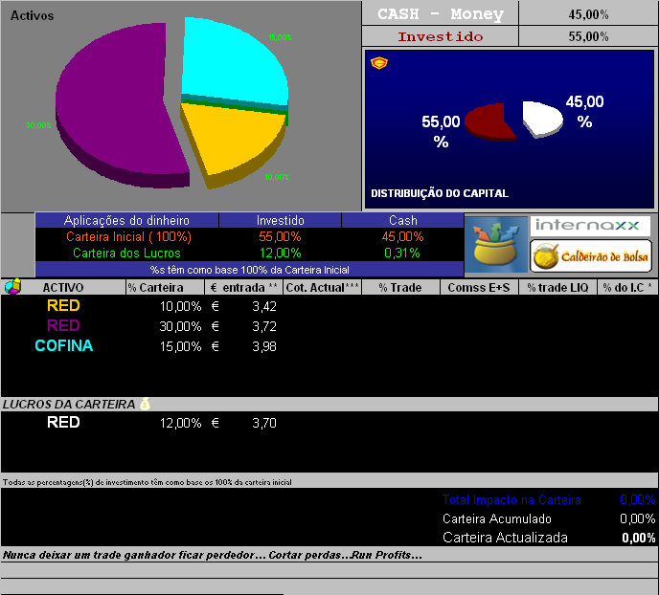The height and width of the screenshot is (595, 659).
Task: Click the money bag icon after LUCROS DA CARTEIRA
Action: (x=145, y=404)
